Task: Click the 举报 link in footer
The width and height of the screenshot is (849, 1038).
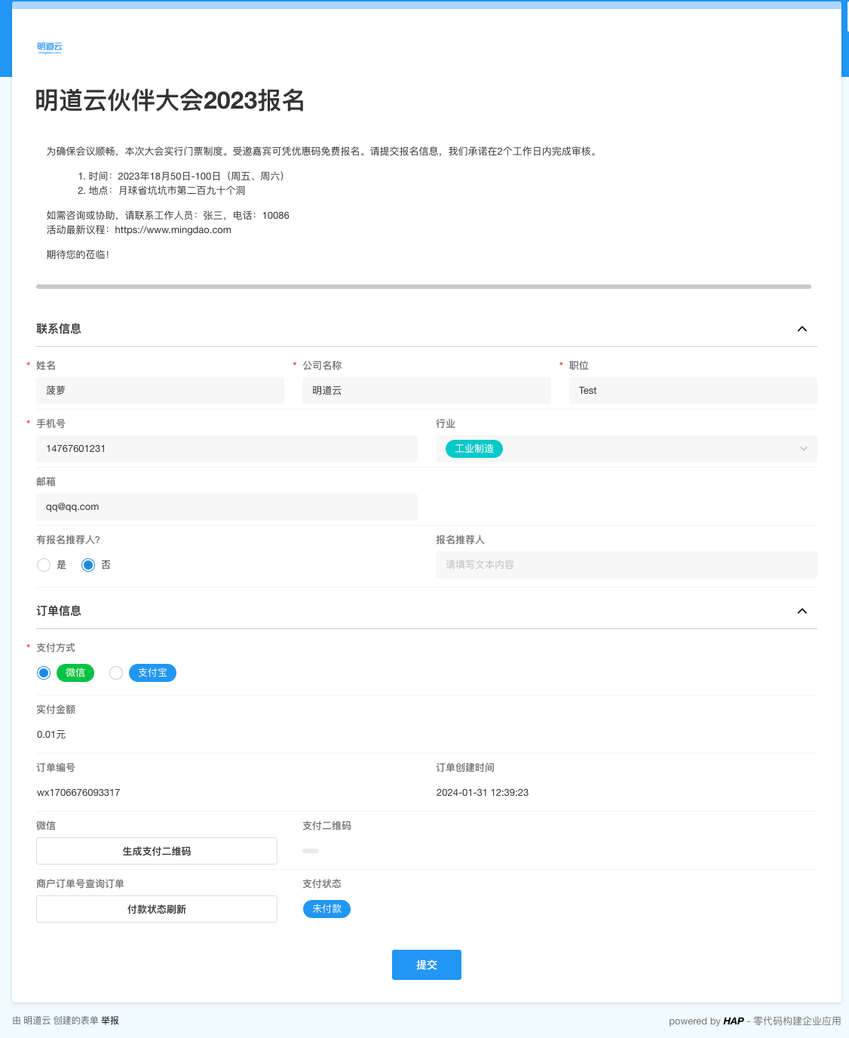Action: coord(110,1021)
